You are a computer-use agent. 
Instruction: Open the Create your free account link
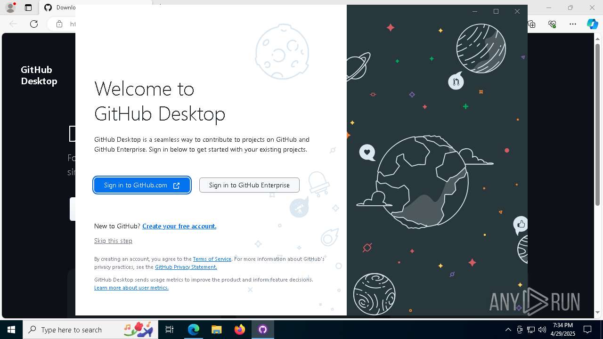coord(179,226)
